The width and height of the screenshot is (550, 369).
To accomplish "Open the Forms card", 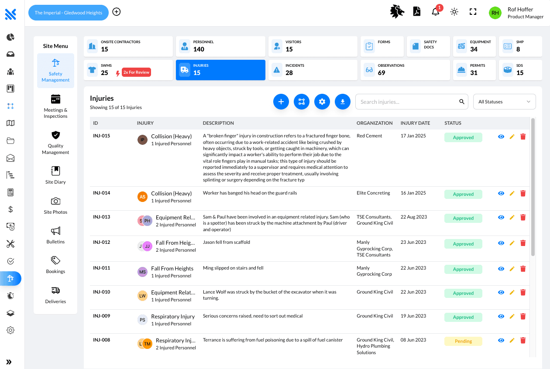I will coord(382,46).
